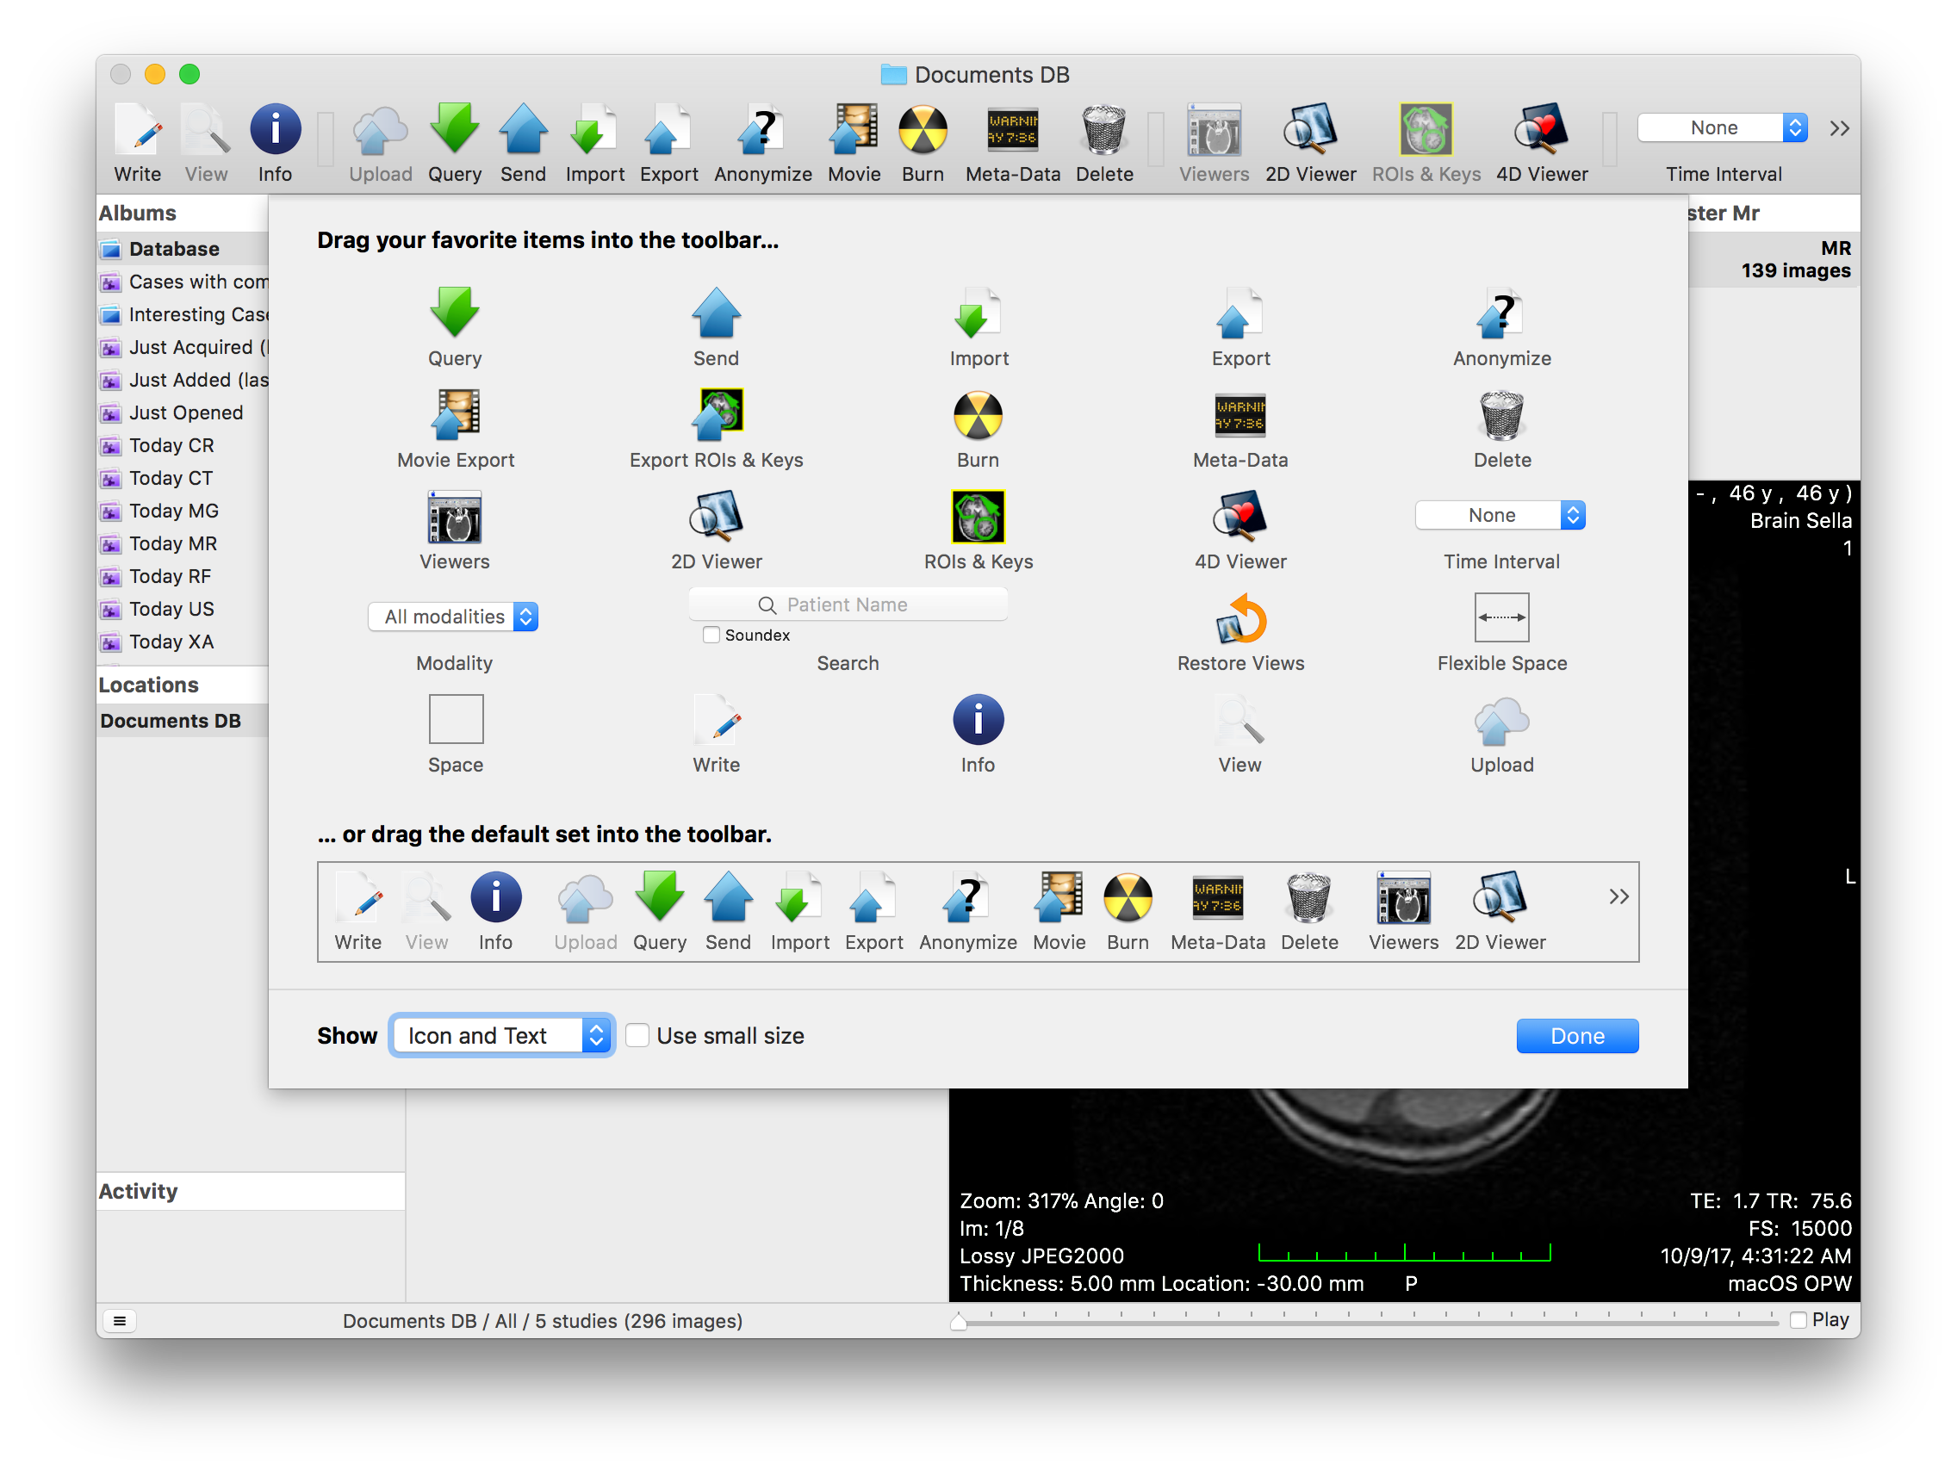Select the Anonymize item in the customization palette
This screenshot has height=1476, width=1957.
(x=1501, y=327)
